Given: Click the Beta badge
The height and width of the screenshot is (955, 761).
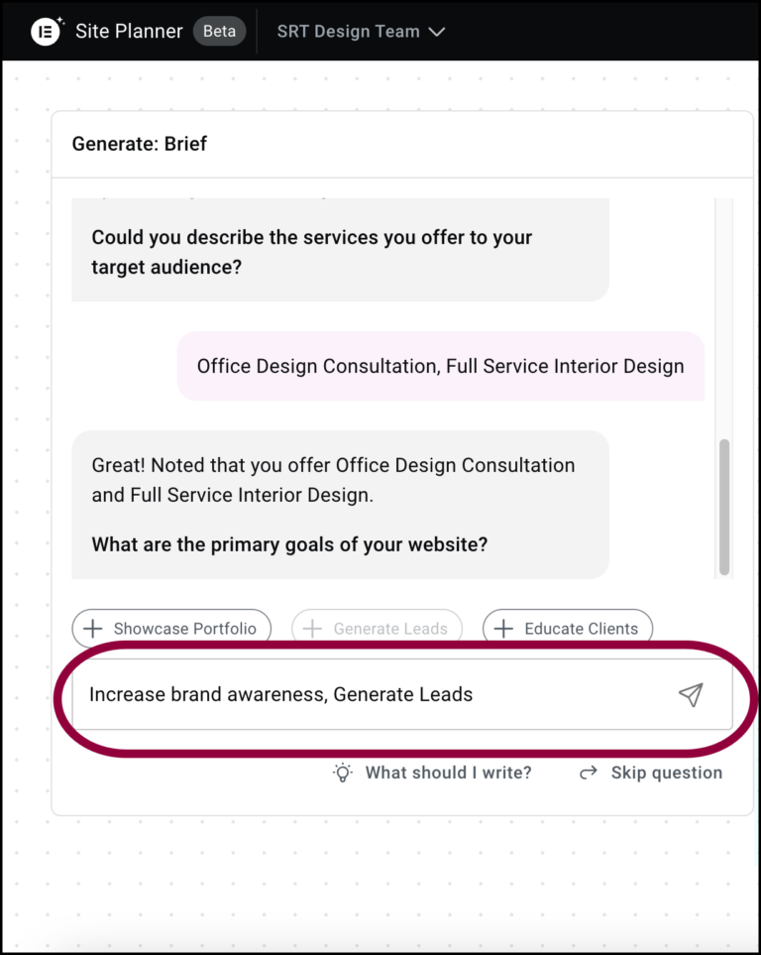Looking at the screenshot, I should [219, 31].
